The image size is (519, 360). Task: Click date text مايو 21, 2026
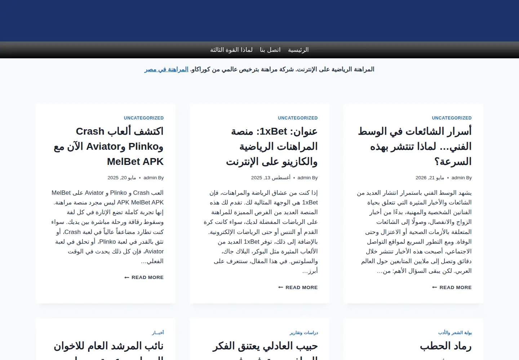click(430, 178)
